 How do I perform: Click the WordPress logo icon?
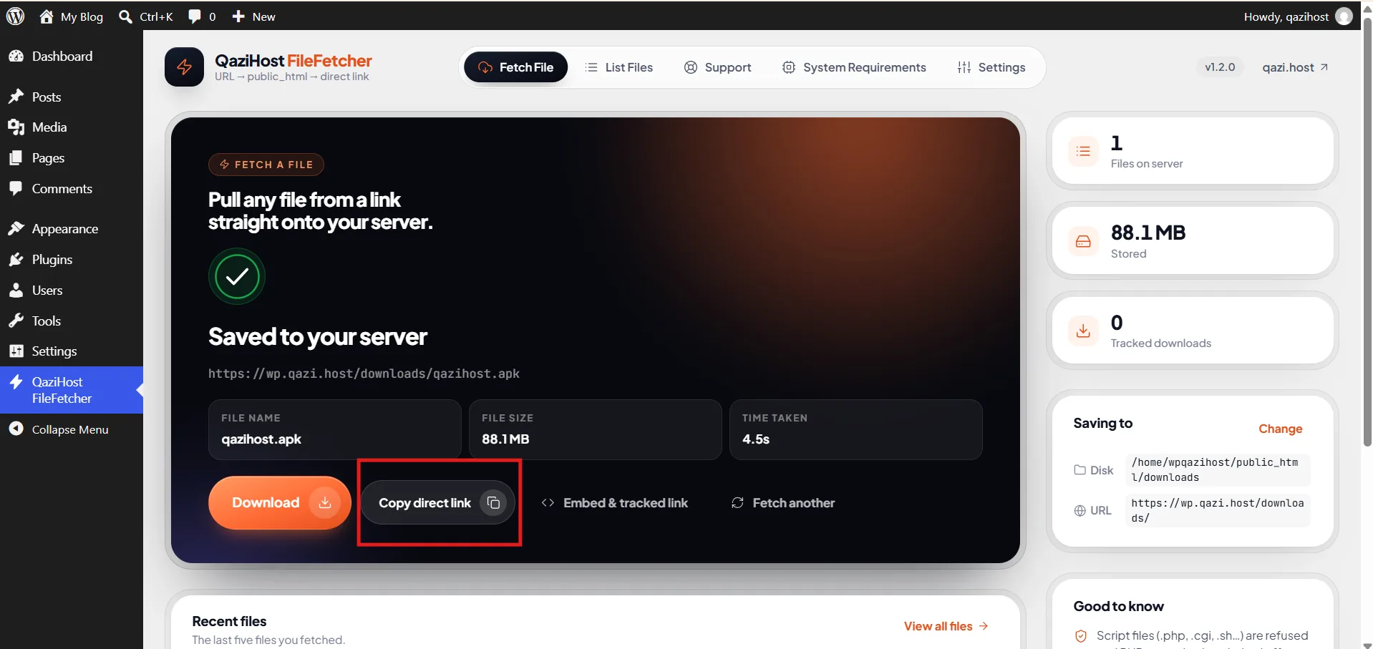15,16
